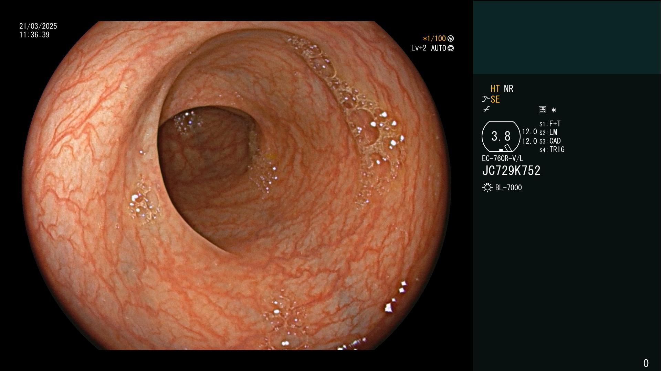
Task: Click the shutter speed icon beside *1/100
Action: 451,38
